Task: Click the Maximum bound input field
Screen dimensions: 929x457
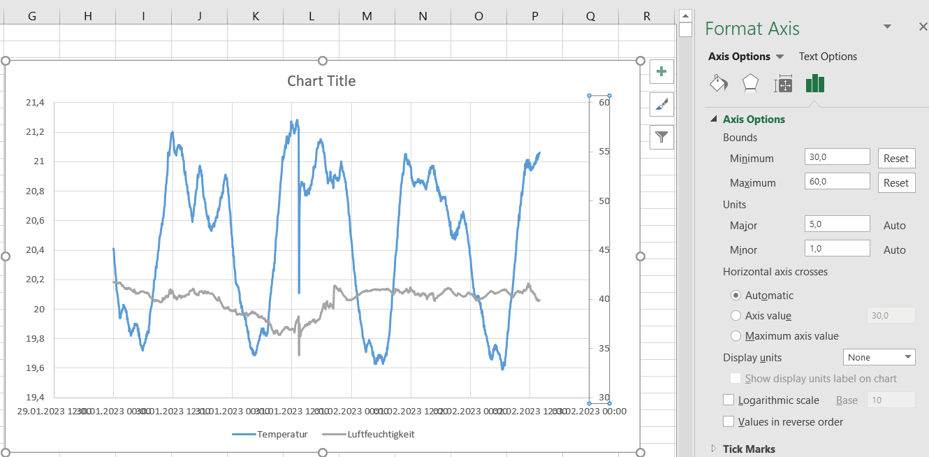Action: pos(837,182)
